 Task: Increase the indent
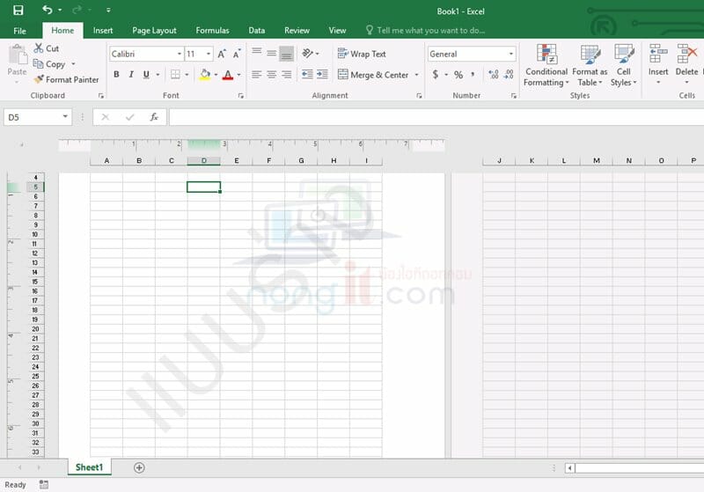coord(322,74)
